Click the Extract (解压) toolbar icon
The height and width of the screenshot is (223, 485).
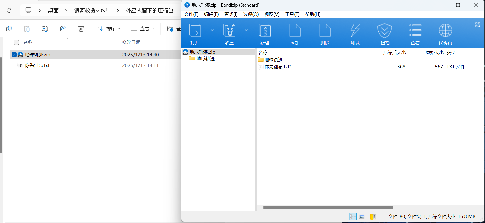coord(229,31)
